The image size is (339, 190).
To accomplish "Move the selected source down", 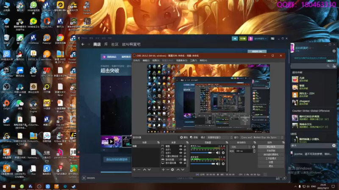I will click(183, 170).
